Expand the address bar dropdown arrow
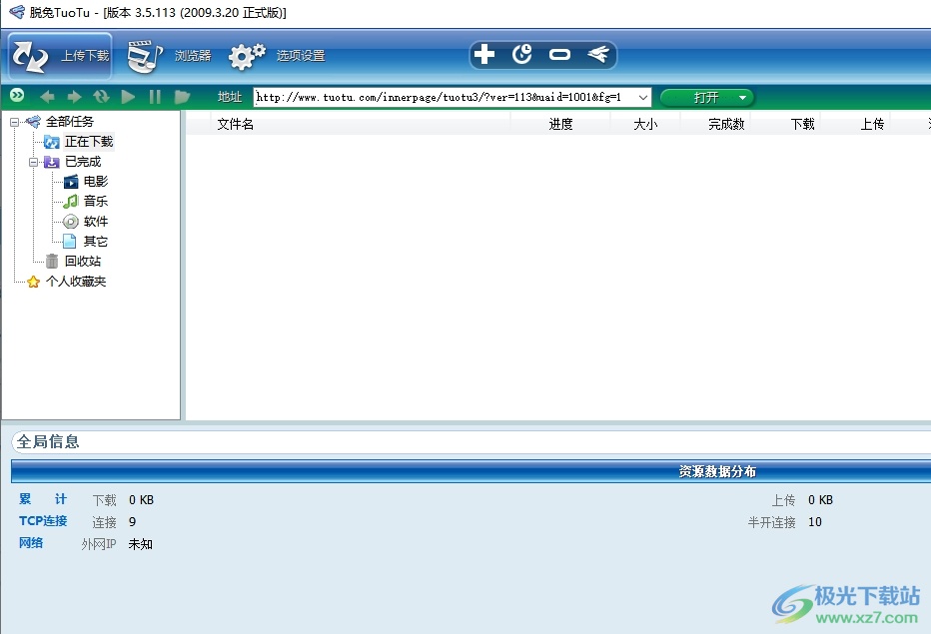Image resolution: width=931 pixels, height=634 pixels. click(643, 97)
